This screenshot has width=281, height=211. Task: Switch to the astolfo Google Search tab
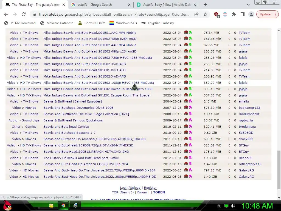click(x=101, y=5)
